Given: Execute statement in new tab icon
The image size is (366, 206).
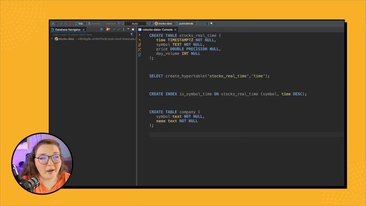Looking at the screenshot, I should click(x=140, y=39).
